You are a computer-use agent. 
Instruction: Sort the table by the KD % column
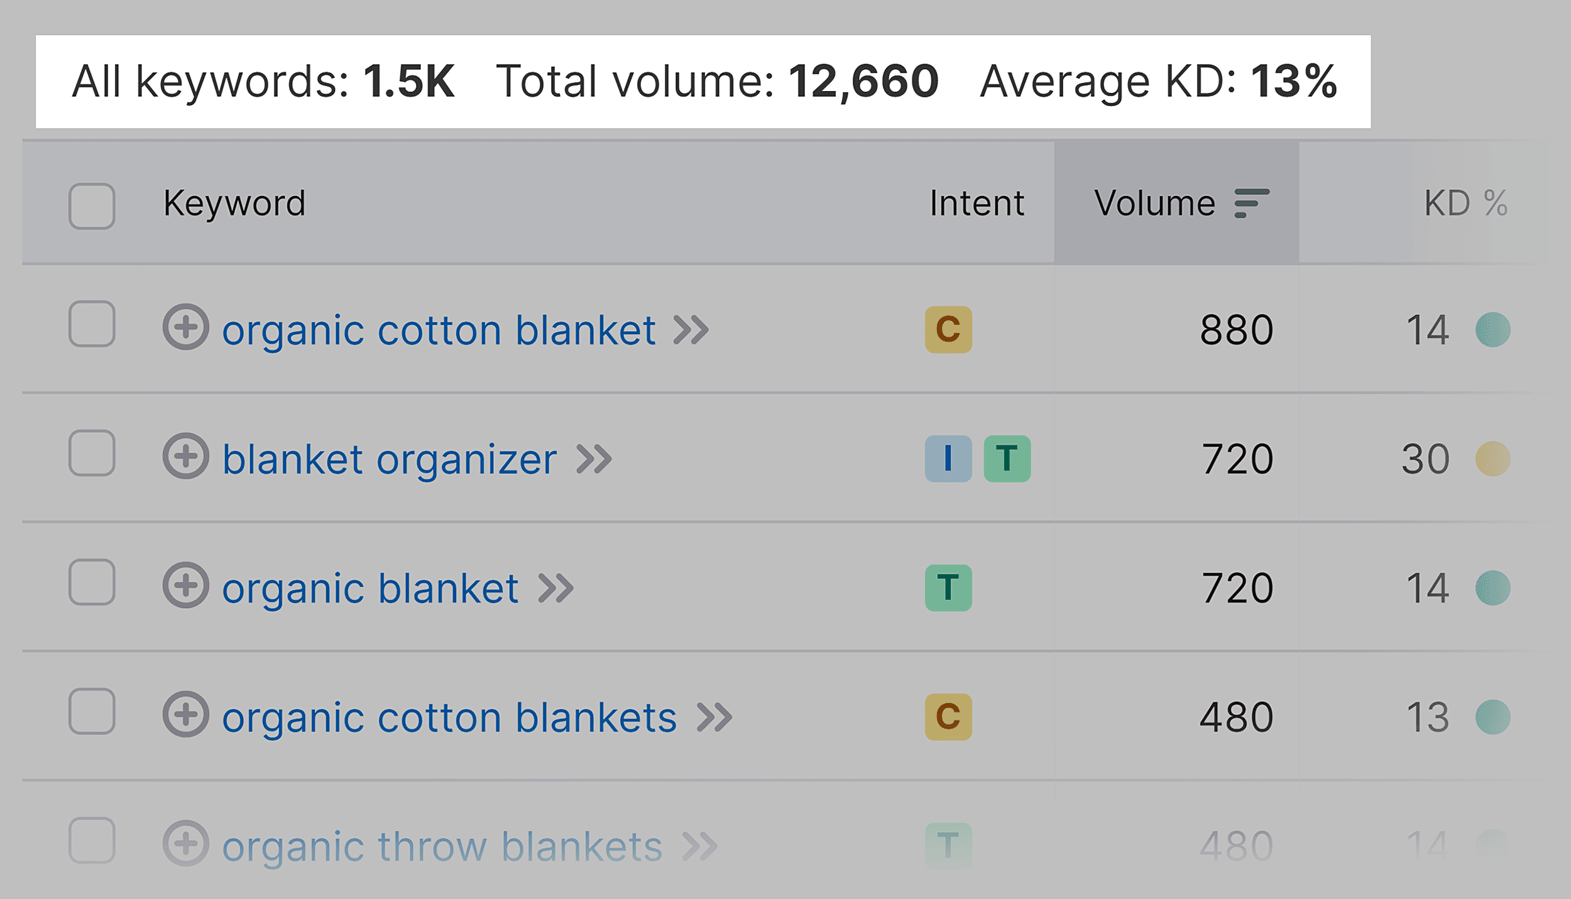tap(1464, 202)
